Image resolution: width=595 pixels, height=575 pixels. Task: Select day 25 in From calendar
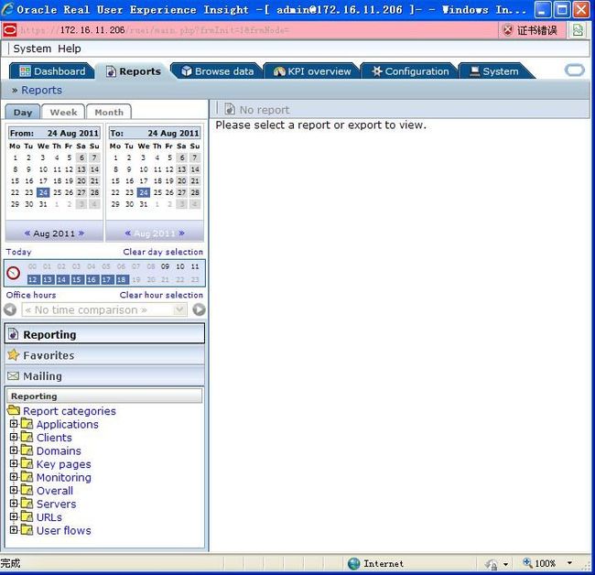[x=57, y=192]
